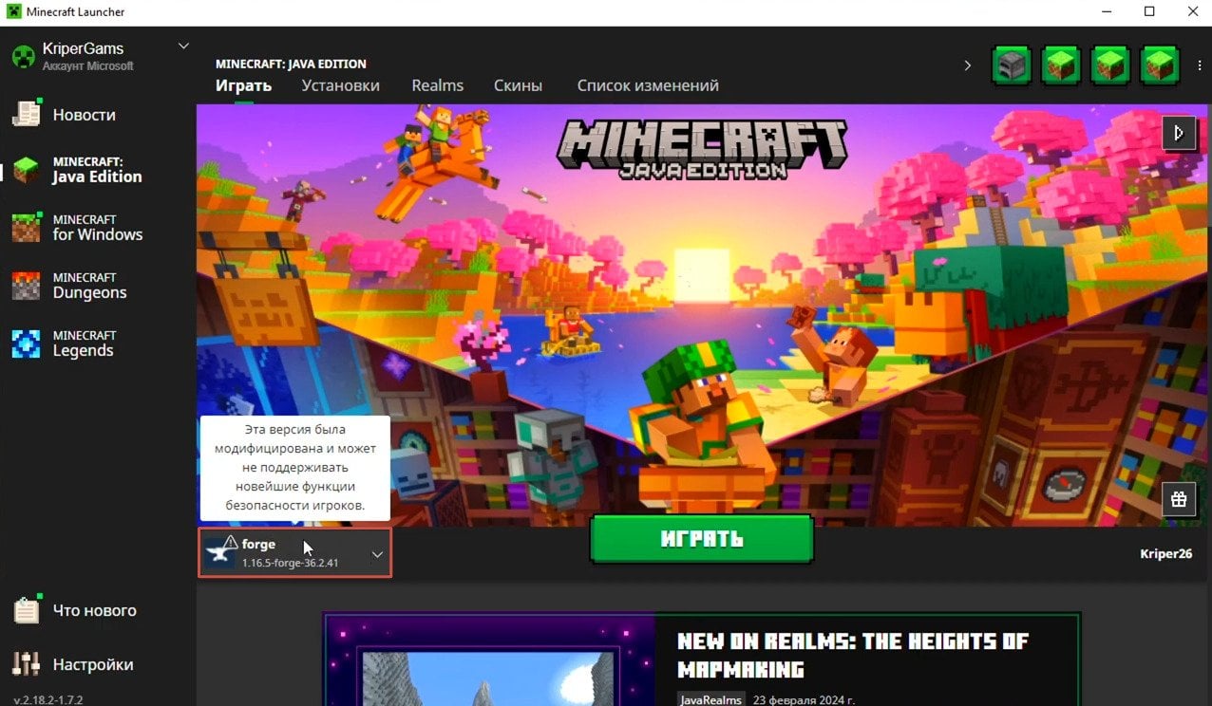Open the Скины tab
The height and width of the screenshot is (706, 1212).
[518, 85]
